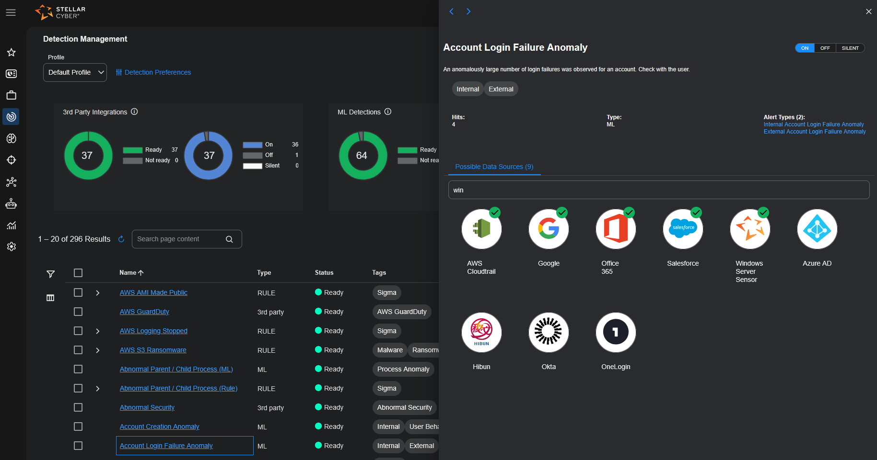Screen dimensions: 877x460
Task: Click in the Search page content field
Action: point(187,239)
